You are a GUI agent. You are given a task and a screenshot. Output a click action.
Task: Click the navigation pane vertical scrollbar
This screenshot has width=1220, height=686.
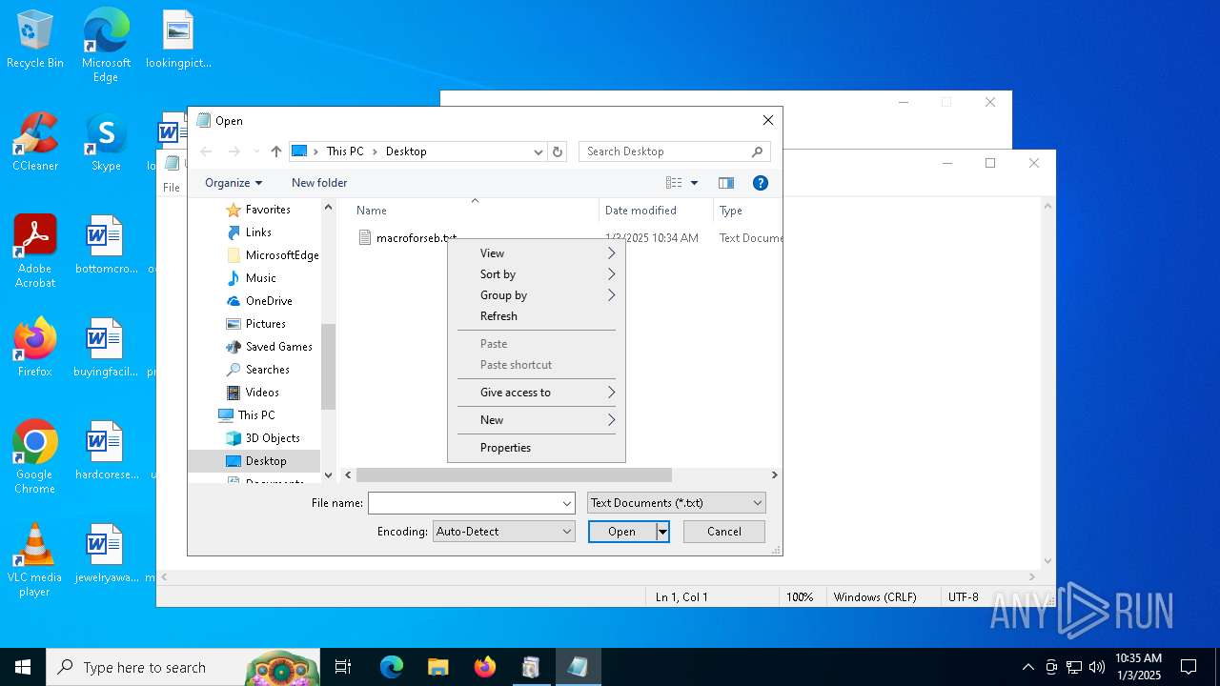329,366
